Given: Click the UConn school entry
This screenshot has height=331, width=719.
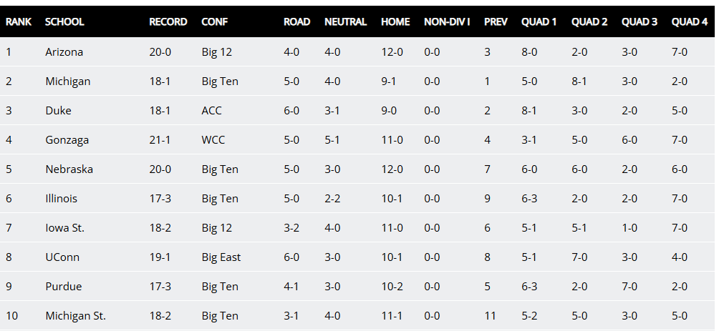Looking at the screenshot, I should (62, 257).
